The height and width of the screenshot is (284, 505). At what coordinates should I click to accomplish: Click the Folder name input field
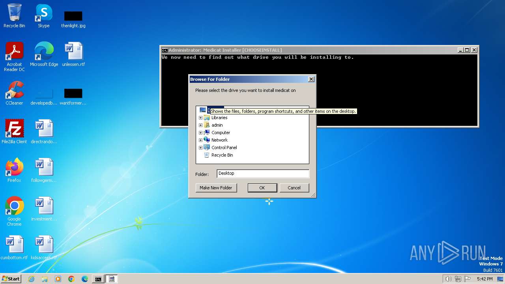click(263, 174)
